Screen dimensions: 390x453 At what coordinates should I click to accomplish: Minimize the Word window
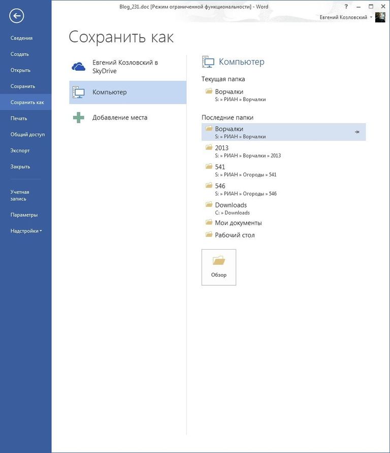359,7
